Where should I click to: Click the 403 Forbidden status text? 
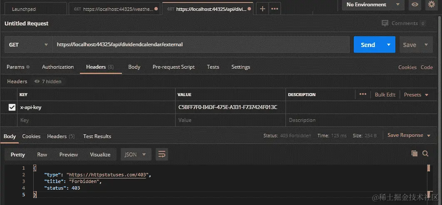(295, 136)
